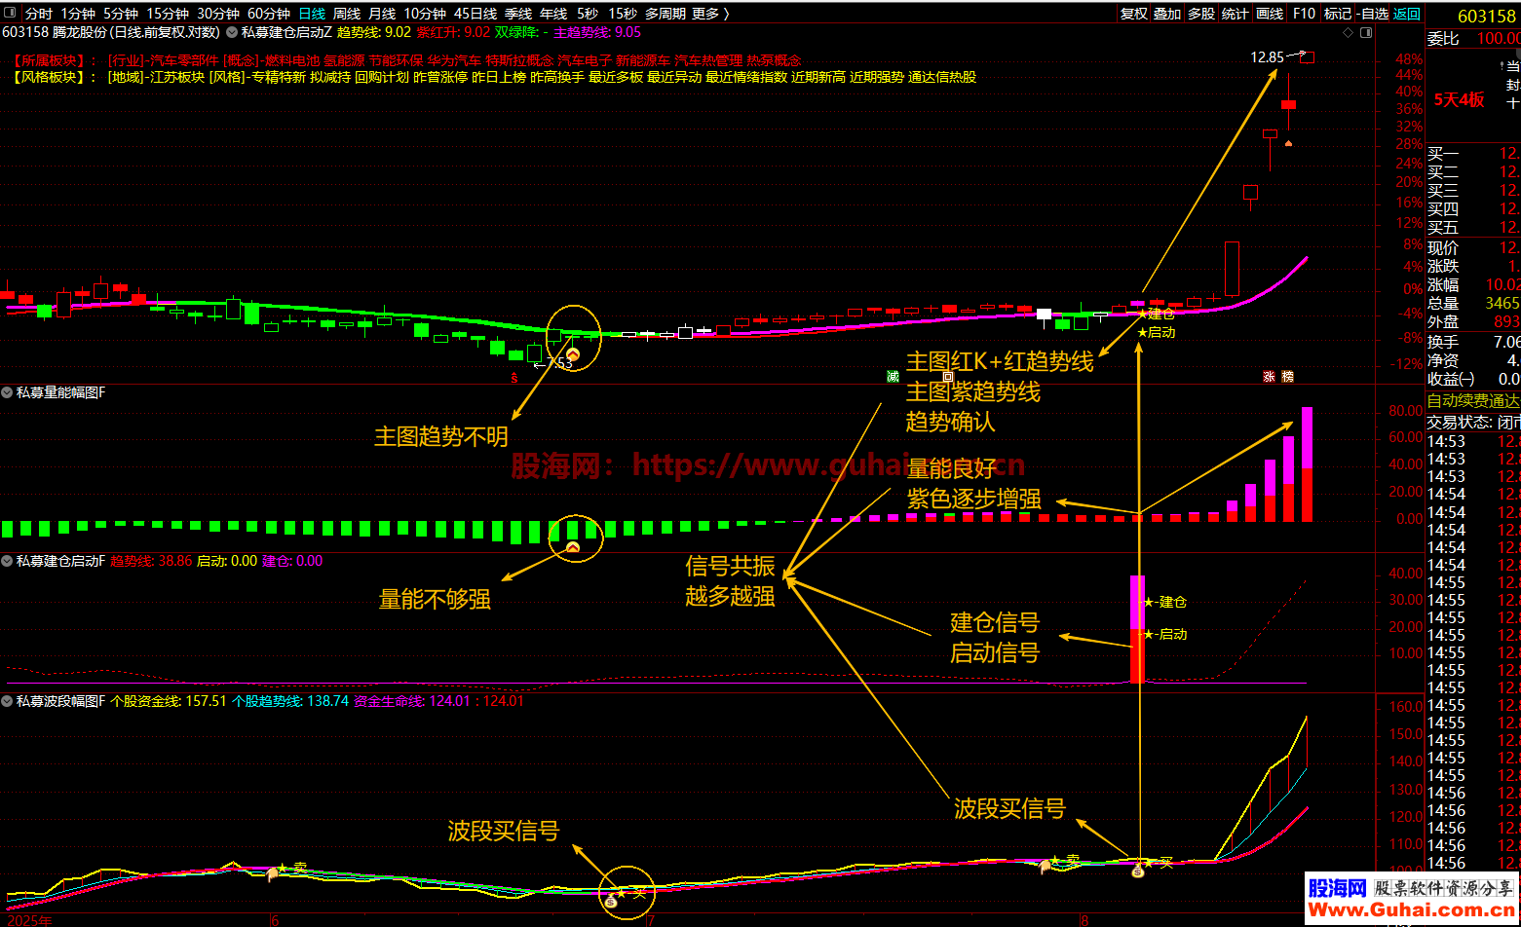Screen dimensions: 1521x927
Task: Toggle the right info panel icon
Action: [1365, 32]
